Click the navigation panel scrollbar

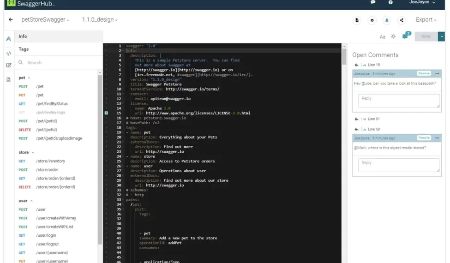click(100, 159)
